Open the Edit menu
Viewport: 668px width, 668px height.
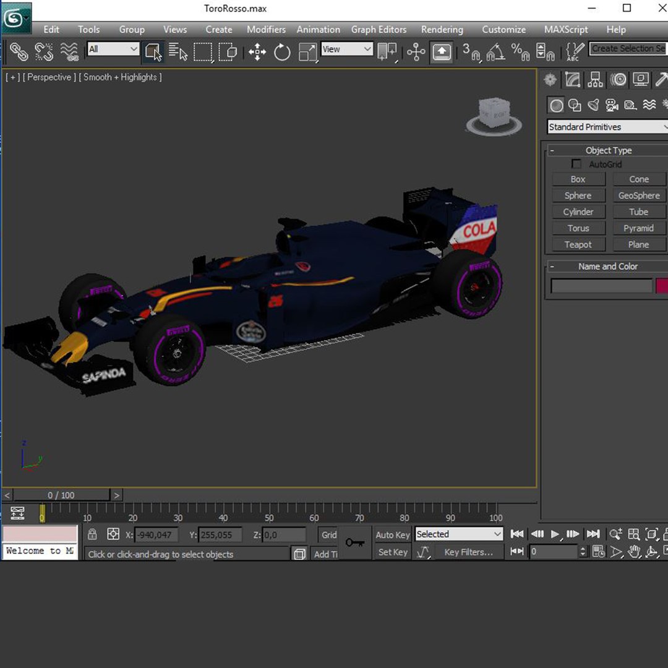(x=51, y=30)
